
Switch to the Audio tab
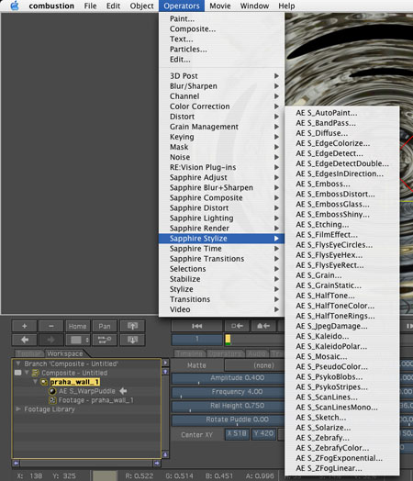[257, 353]
